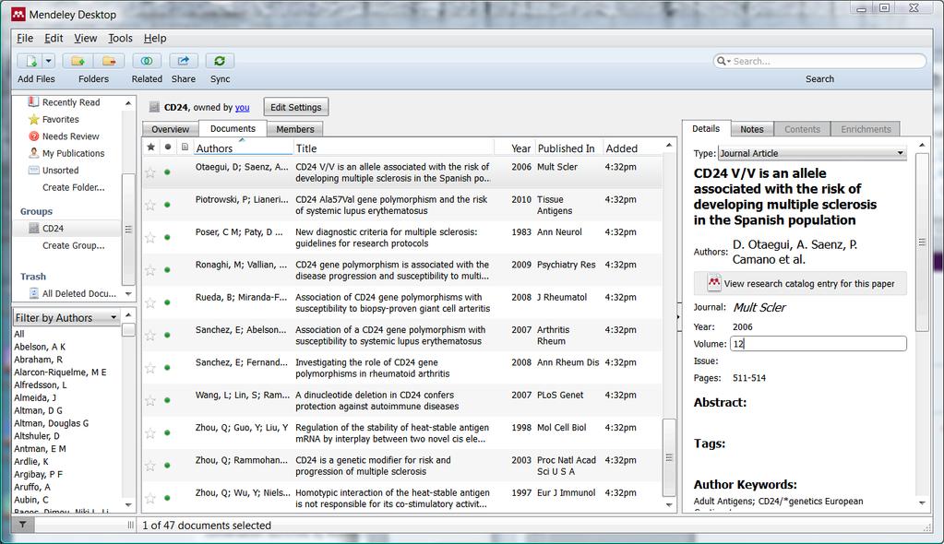Open the Add Files dropdown arrow

[x=48, y=61]
